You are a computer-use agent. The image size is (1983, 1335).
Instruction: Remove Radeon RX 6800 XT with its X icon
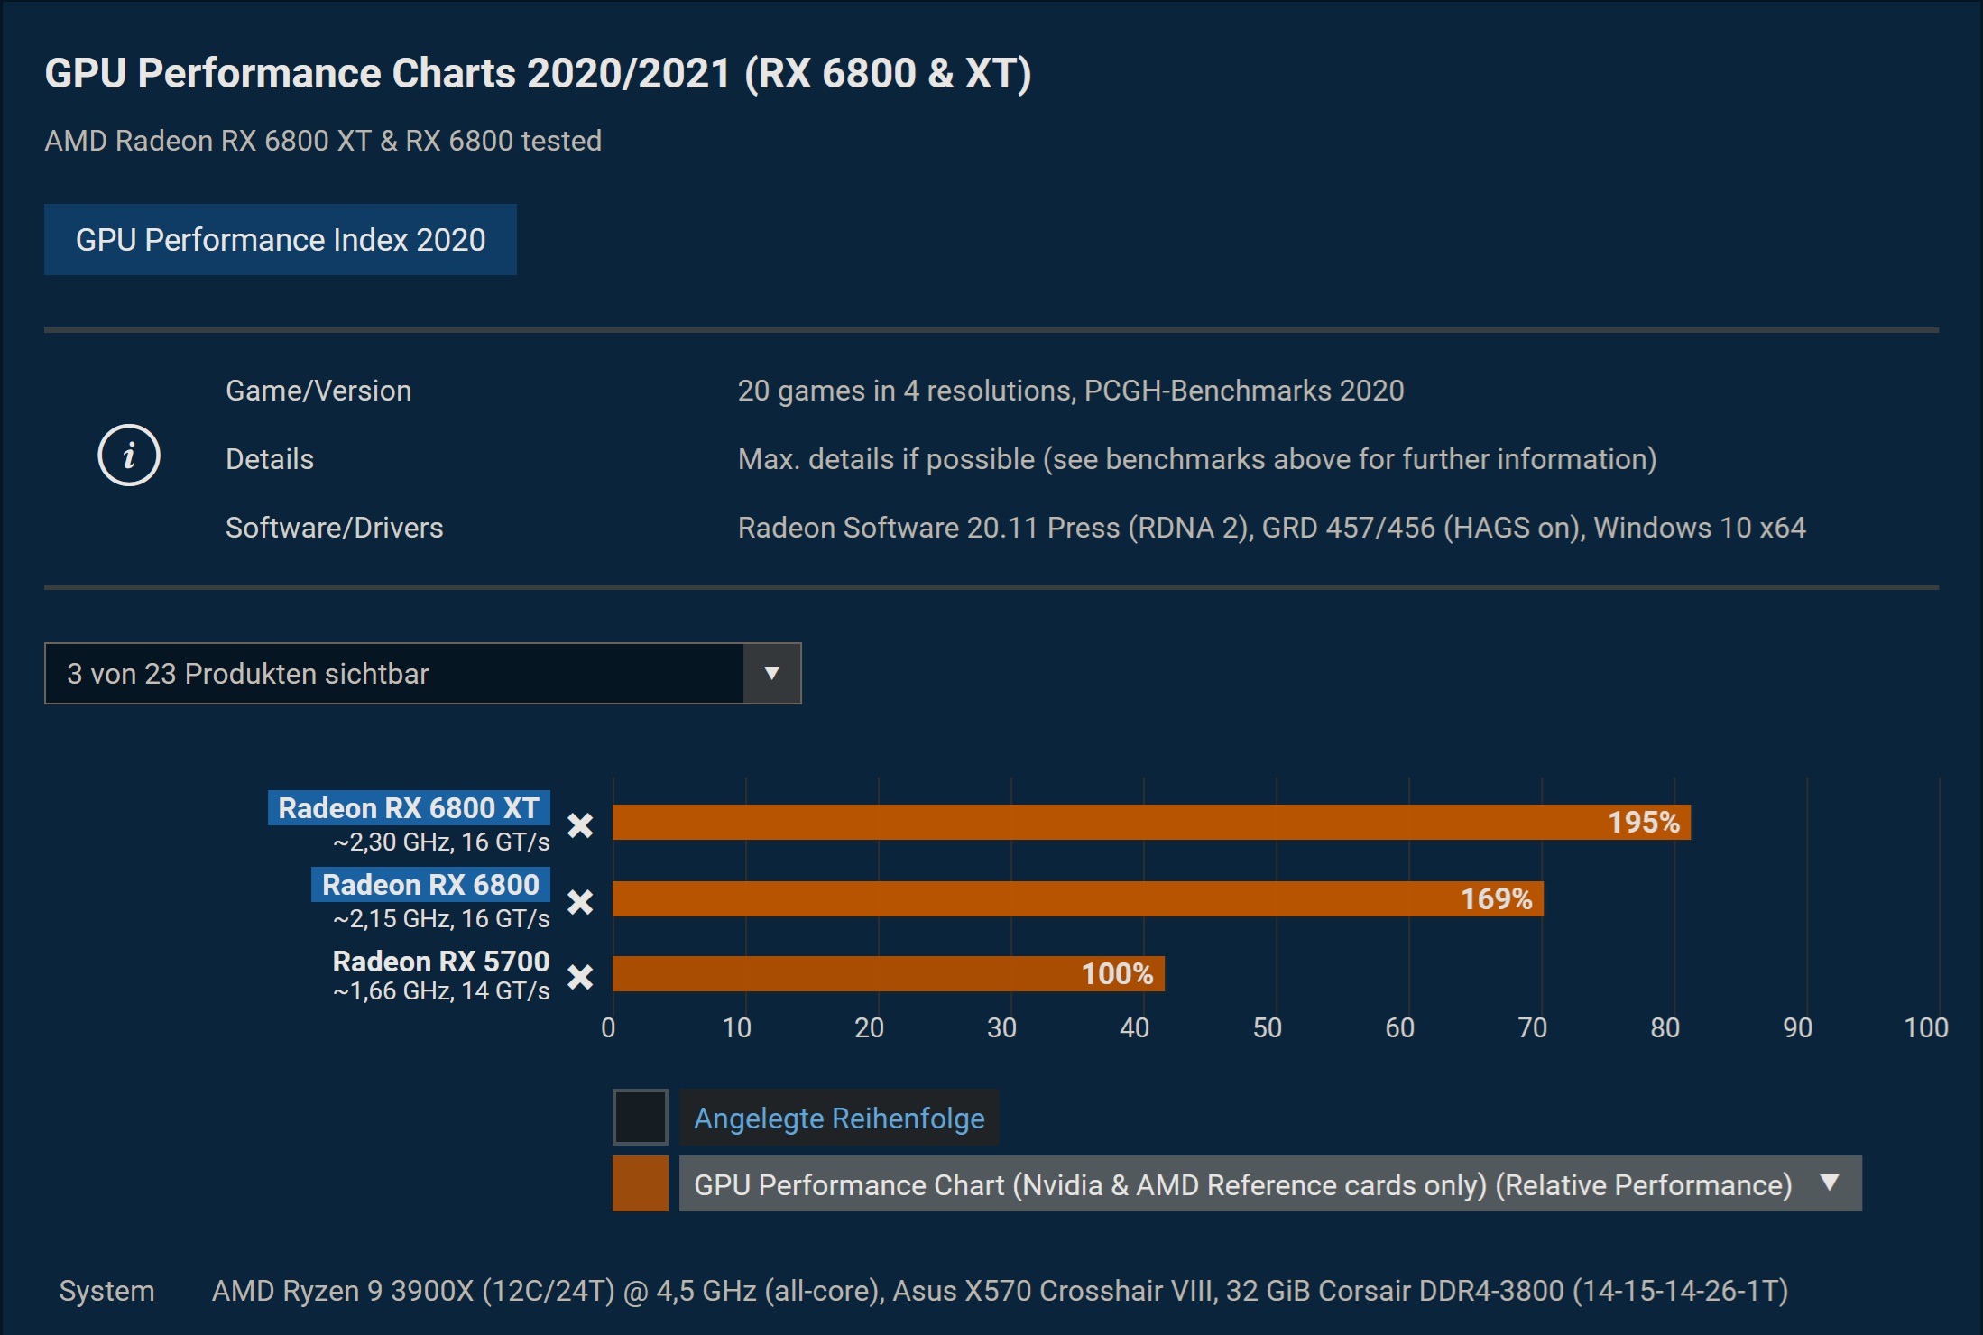pyautogui.click(x=580, y=825)
